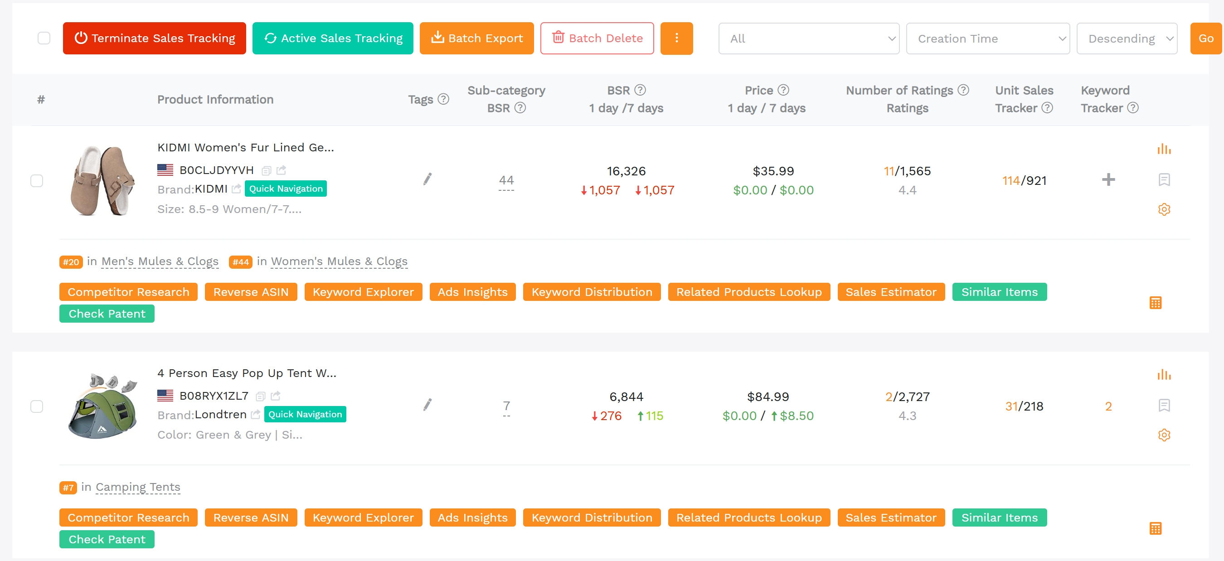The image size is (1224, 561).
Task: Click Check Patent for KIDMI product
Action: [107, 314]
